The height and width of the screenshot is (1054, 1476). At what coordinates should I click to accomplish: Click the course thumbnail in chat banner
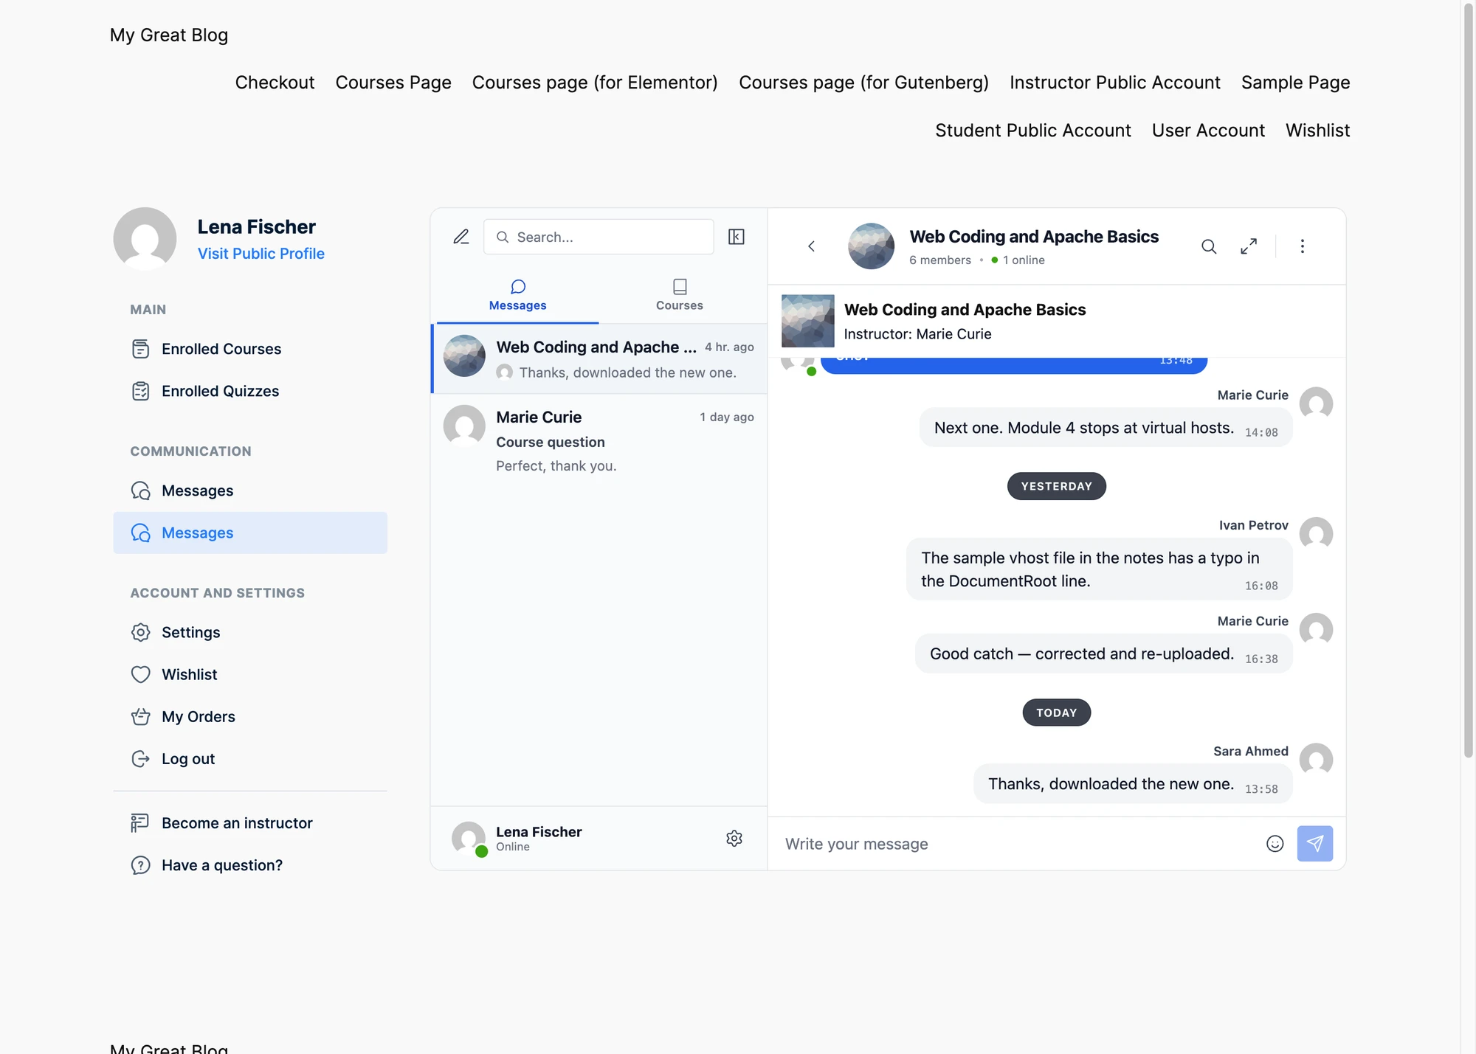tap(808, 321)
